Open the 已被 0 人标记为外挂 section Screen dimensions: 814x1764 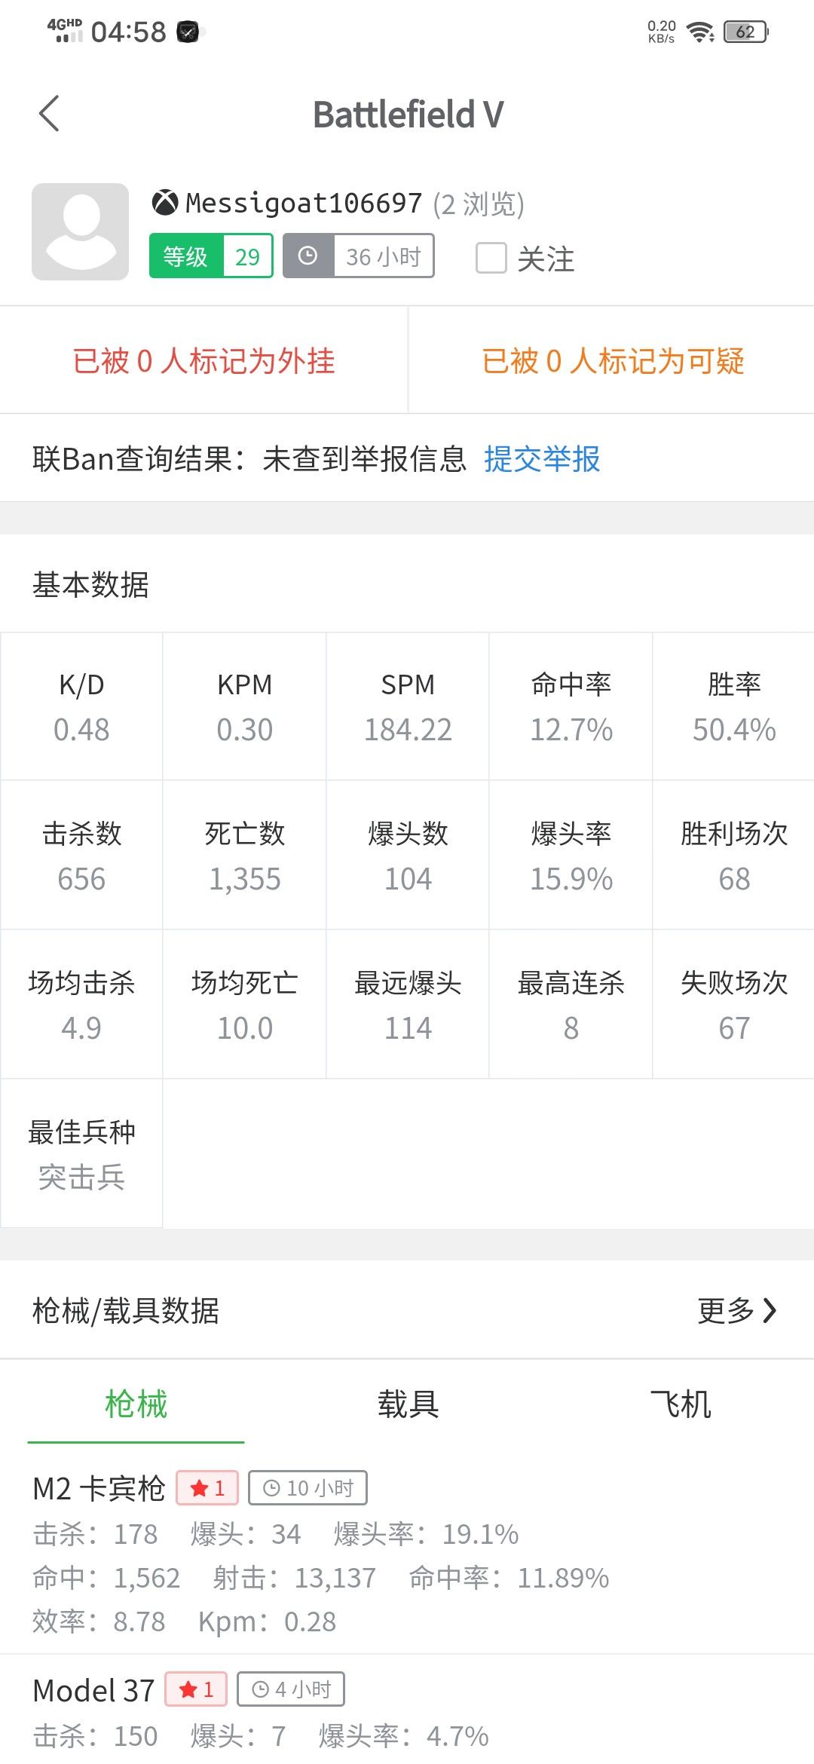(203, 360)
